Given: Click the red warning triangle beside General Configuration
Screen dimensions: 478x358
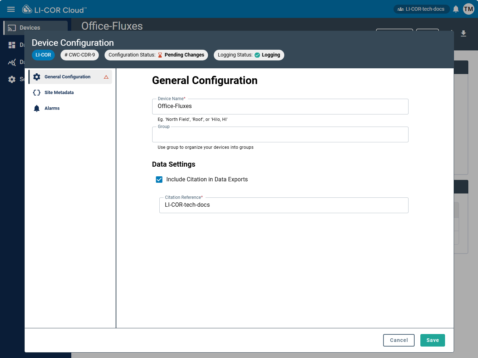Looking at the screenshot, I should (x=106, y=77).
